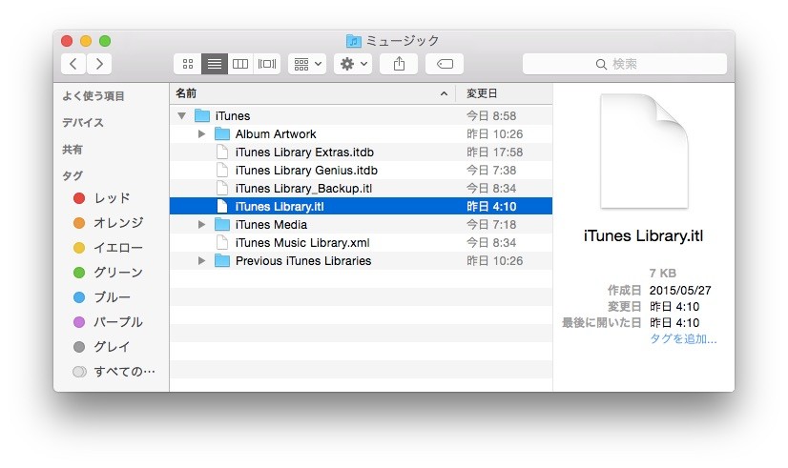Select the レッド red tag
The image size is (788, 468).
pos(102,198)
